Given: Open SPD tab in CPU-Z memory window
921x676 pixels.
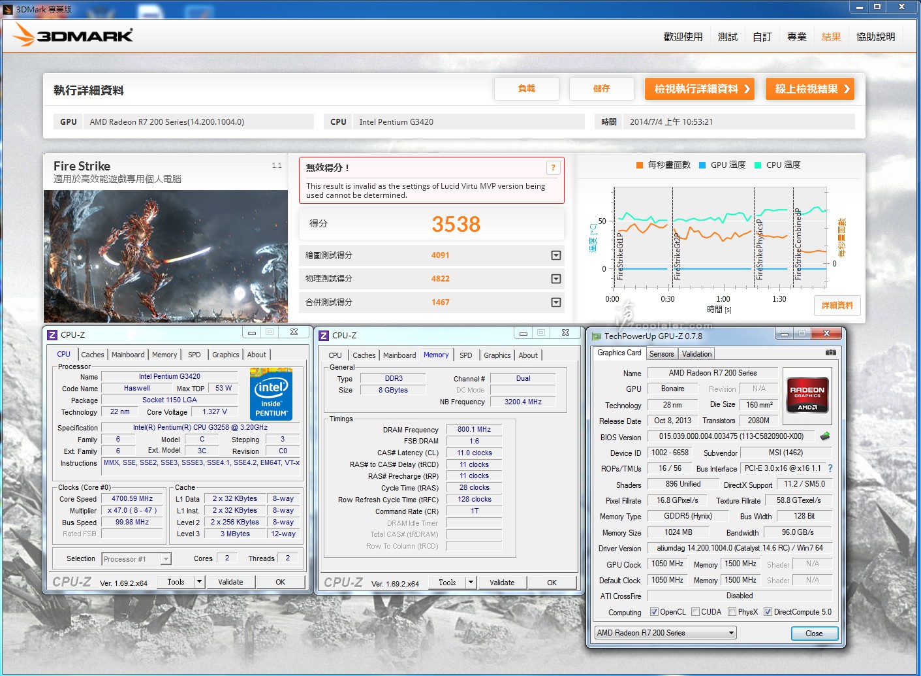Looking at the screenshot, I should pyautogui.click(x=465, y=355).
